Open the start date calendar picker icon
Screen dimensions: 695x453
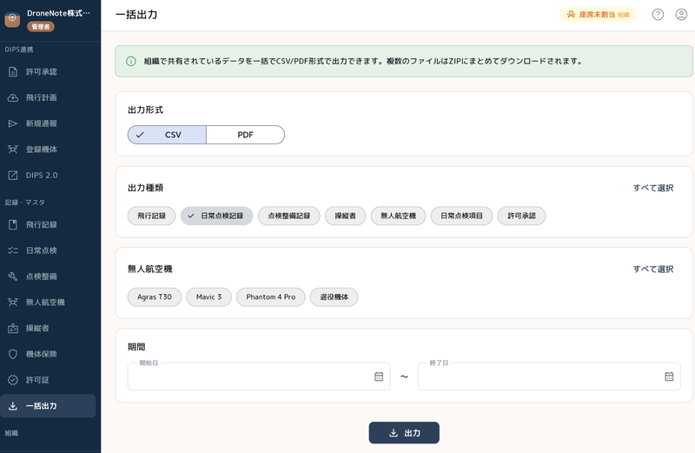[x=379, y=376]
